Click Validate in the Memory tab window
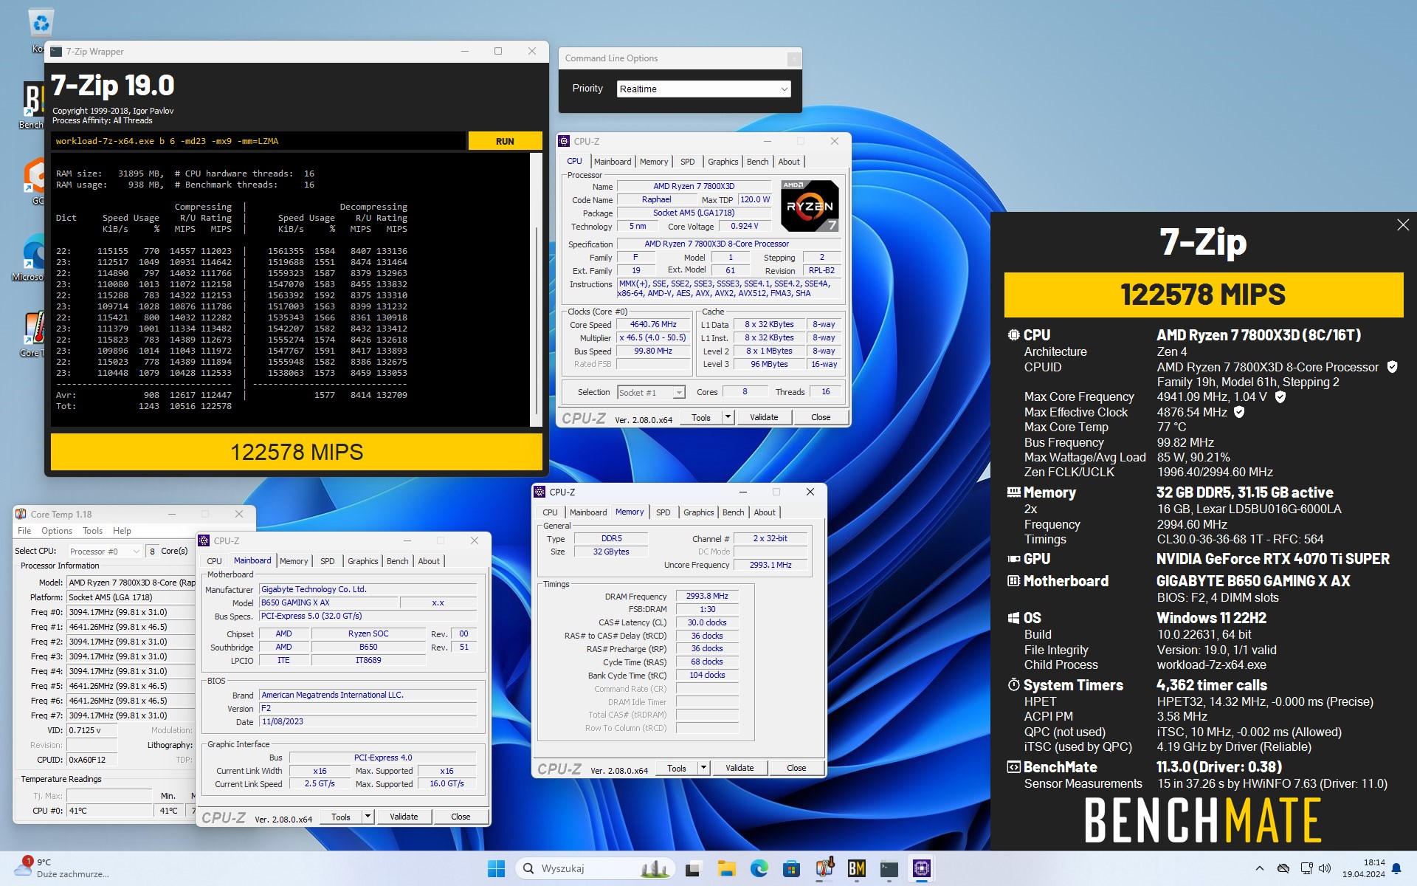 [739, 768]
